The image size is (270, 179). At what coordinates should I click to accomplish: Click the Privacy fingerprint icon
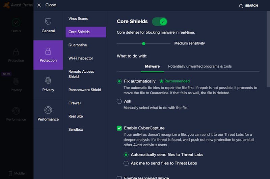pyautogui.click(x=48, y=81)
